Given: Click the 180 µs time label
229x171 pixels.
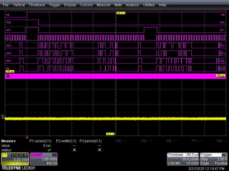Looking at the screenshot, I should 220,76.
